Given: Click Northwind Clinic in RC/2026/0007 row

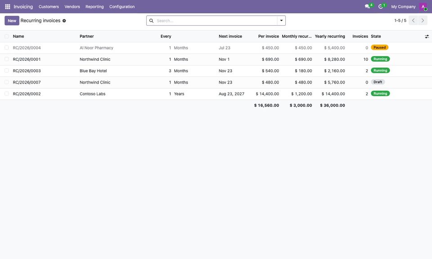Looking at the screenshot, I should 95,83.
